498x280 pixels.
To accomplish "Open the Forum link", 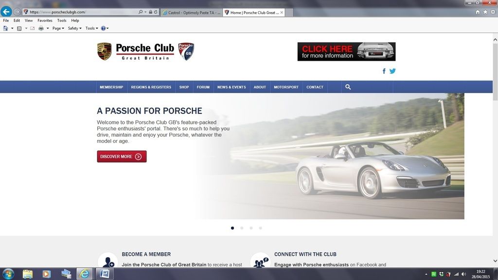I will [203, 87].
